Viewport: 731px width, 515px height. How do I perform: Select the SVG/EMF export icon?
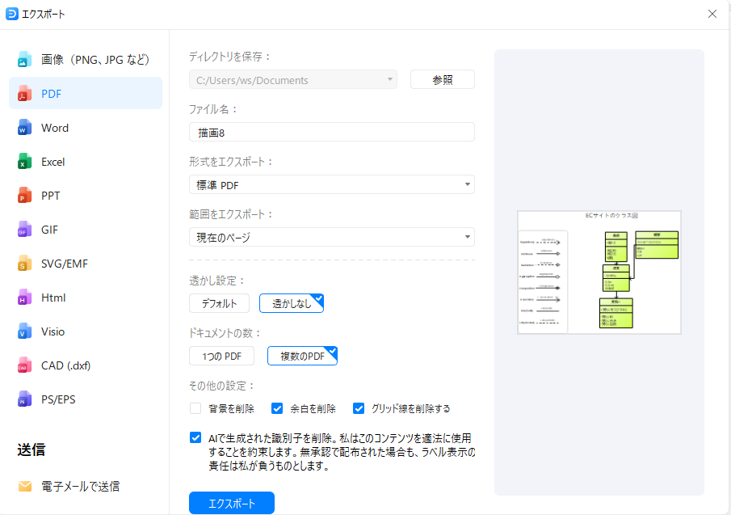[x=23, y=263]
